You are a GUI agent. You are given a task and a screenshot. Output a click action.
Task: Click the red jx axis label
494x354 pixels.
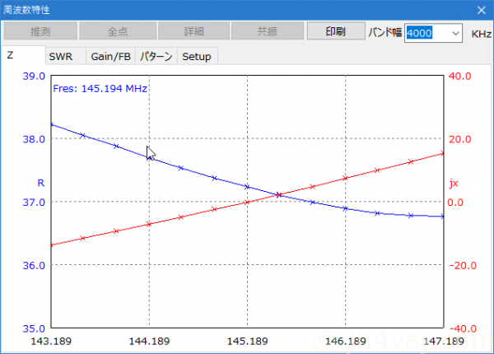click(453, 182)
